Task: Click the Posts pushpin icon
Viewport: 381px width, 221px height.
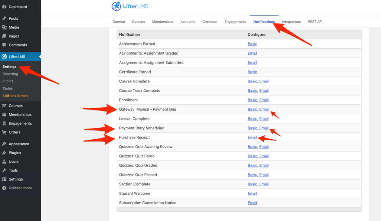Action: [4, 19]
